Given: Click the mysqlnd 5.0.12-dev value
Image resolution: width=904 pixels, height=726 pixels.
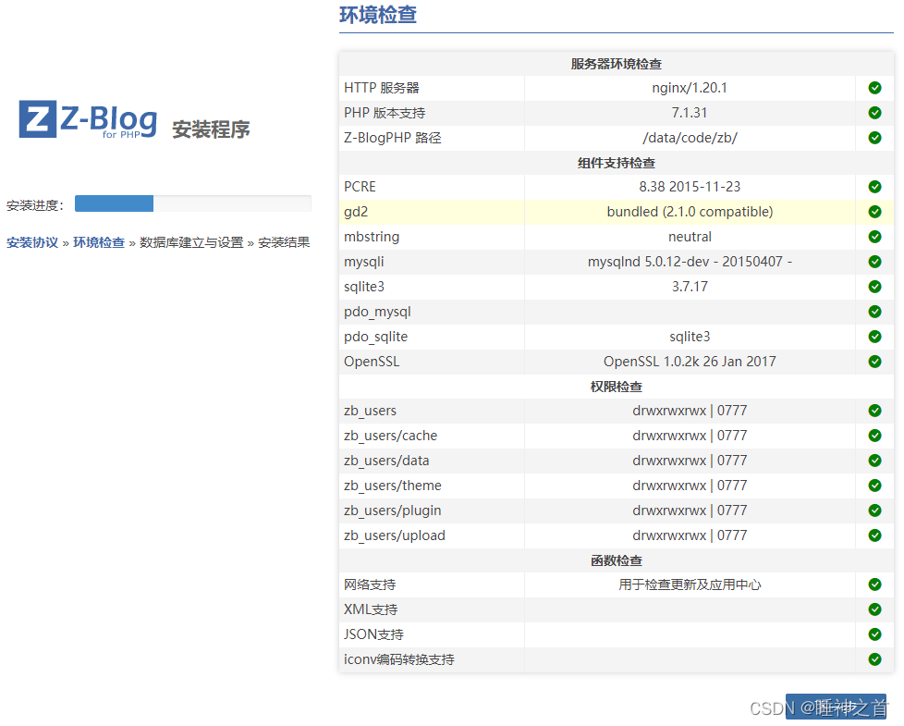Looking at the screenshot, I should pos(690,262).
